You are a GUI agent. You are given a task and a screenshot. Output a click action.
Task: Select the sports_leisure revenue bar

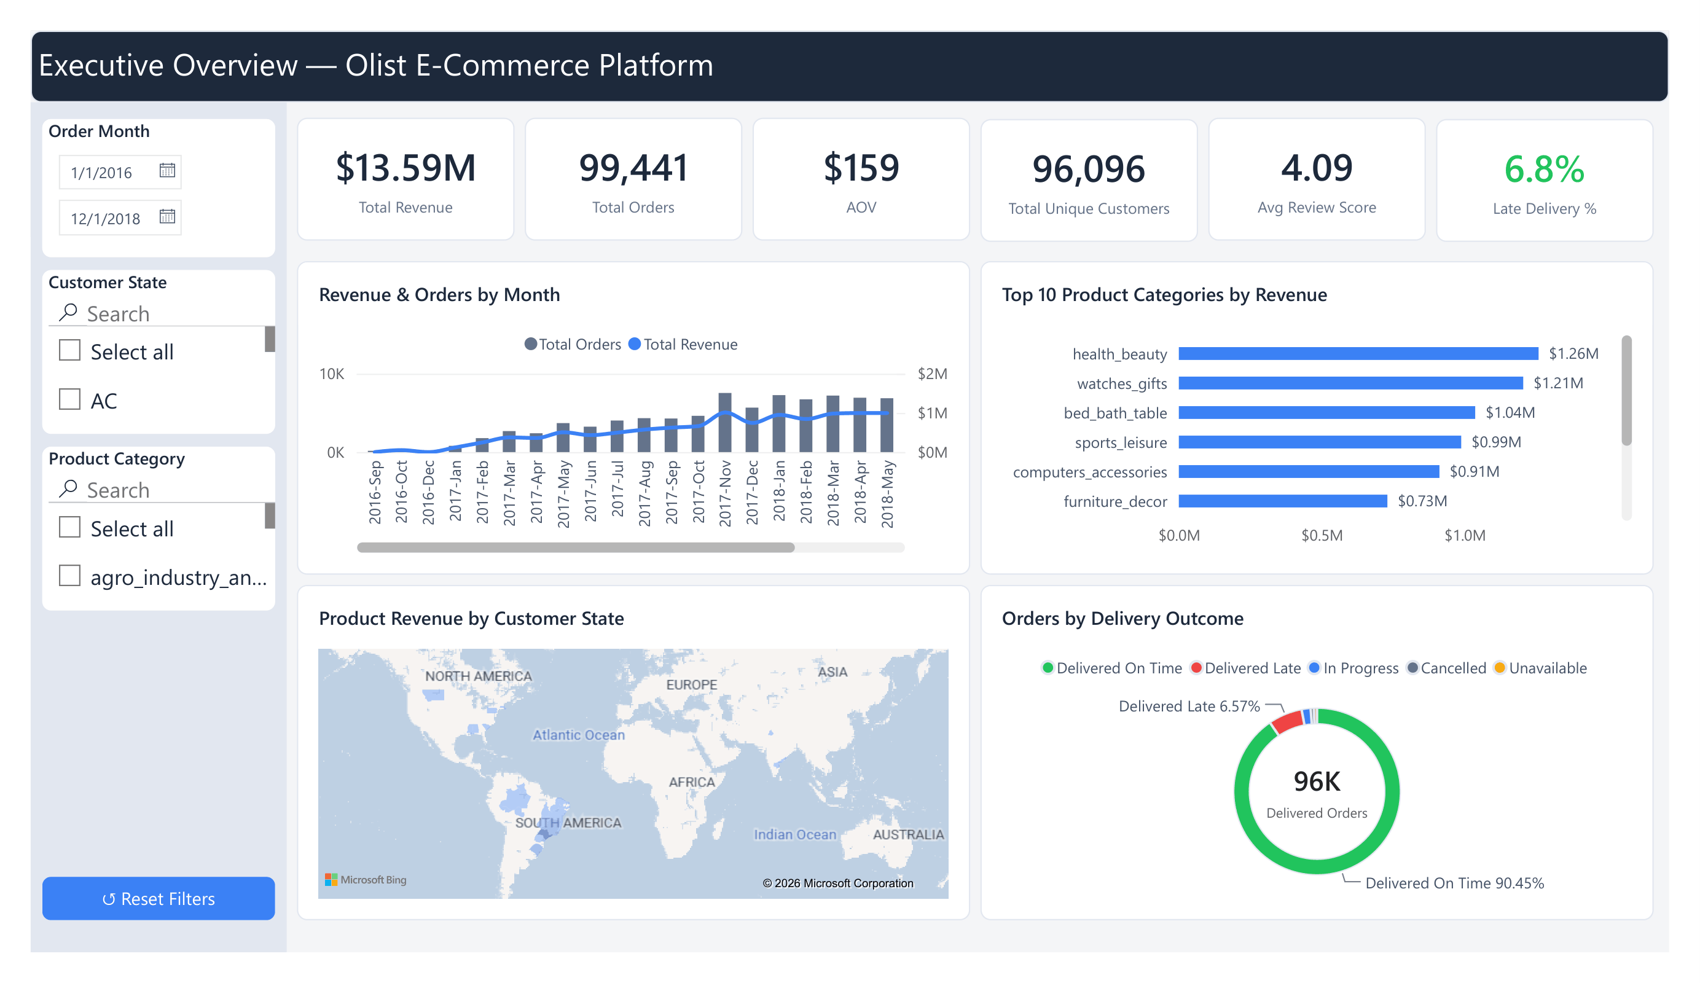1320,442
